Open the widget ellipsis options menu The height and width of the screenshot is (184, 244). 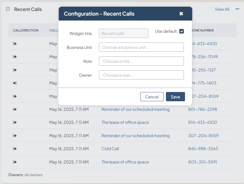click(237, 9)
